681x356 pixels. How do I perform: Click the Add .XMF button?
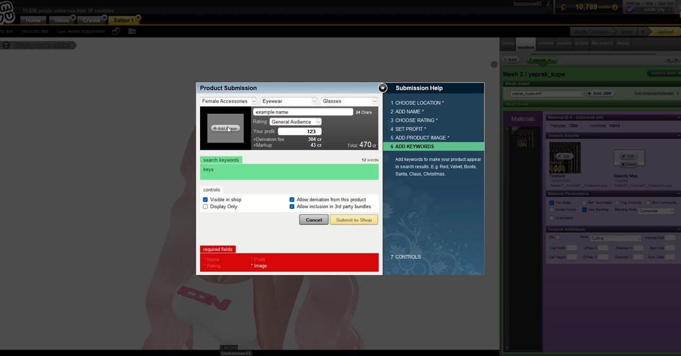tap(601, 94)
